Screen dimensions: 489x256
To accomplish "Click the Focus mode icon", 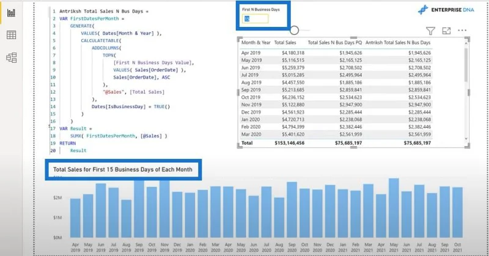I will click(x=447, y=31).
